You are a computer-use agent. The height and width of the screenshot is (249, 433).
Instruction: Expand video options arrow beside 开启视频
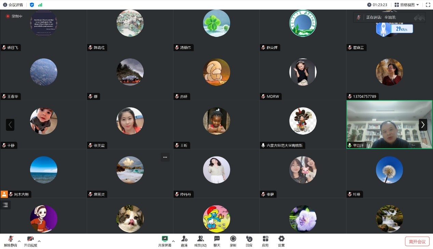tap(39, 241)
